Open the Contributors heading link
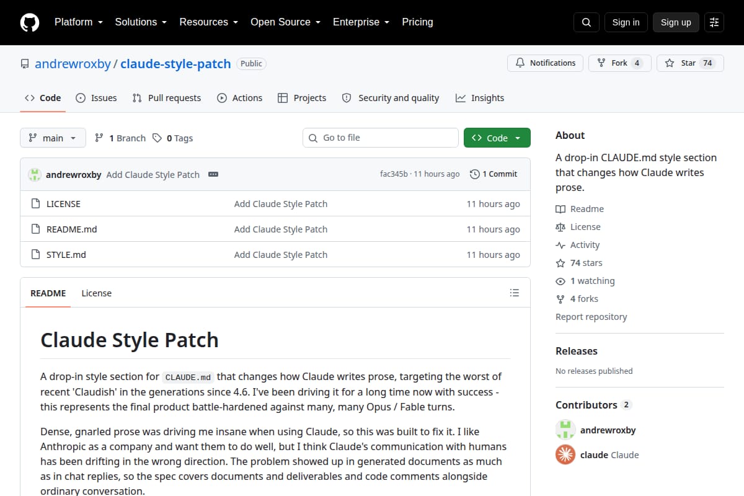This screenshot has height=496, width=744. coord(593,405)
